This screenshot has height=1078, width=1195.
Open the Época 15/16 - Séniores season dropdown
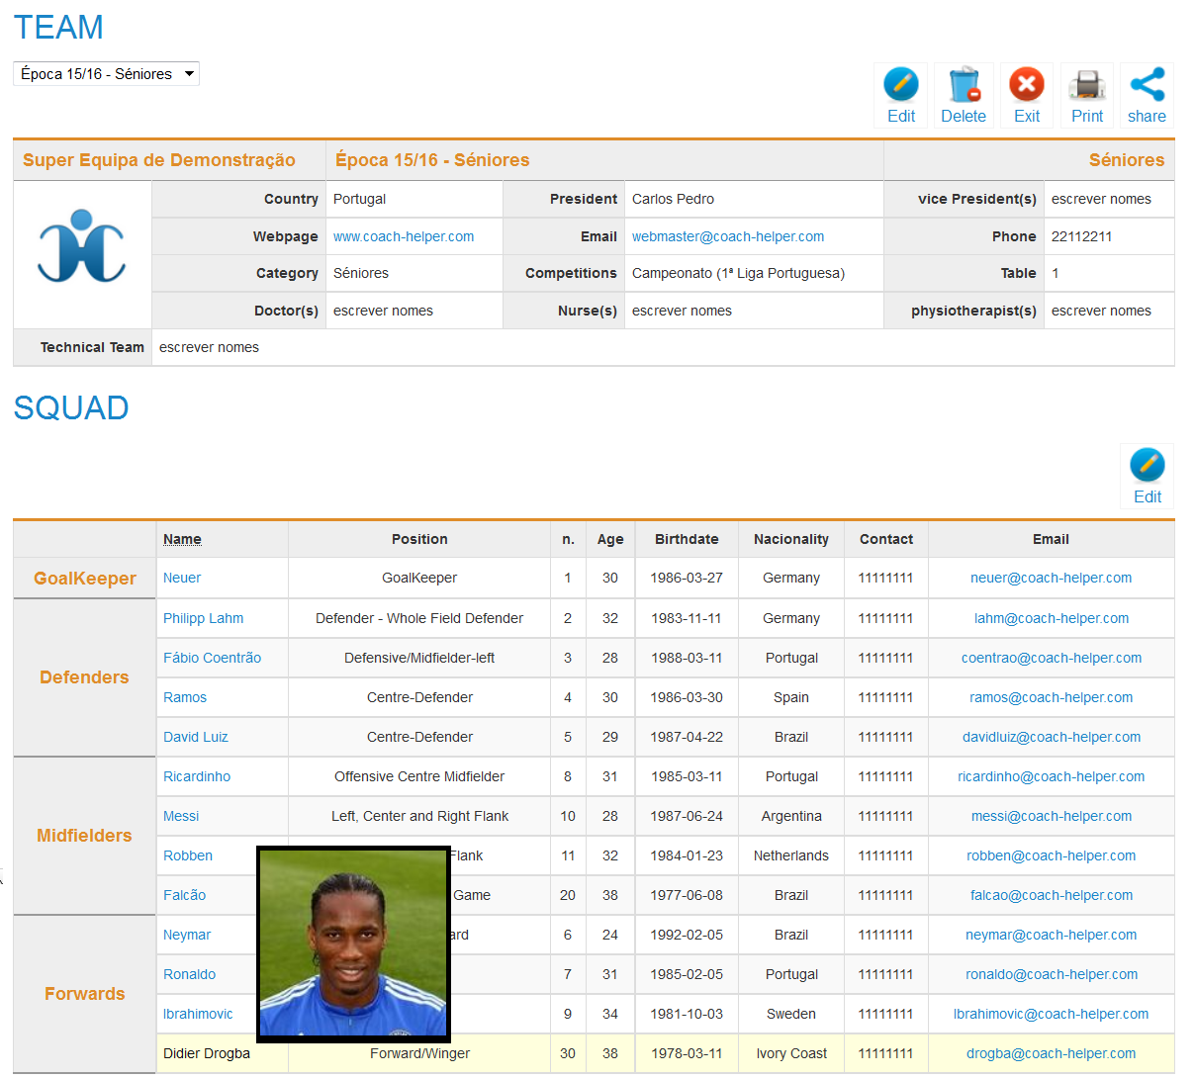click(x=106, y=74)
